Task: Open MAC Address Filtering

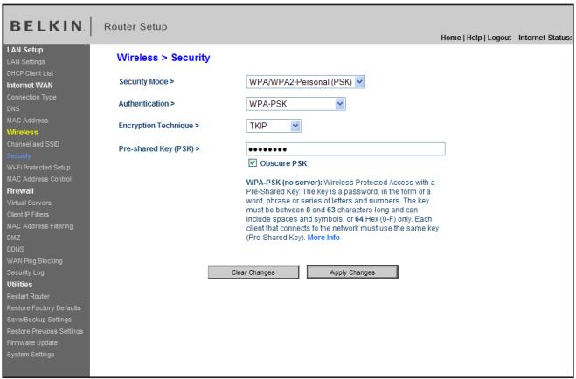Action: (x=39, y=226)
